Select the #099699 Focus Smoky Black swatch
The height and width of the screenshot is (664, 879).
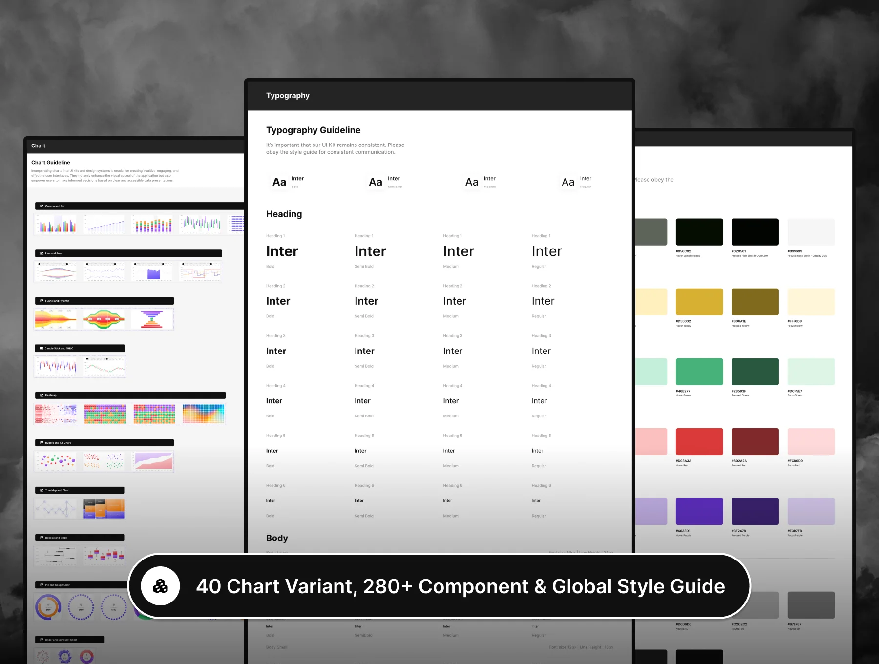pyautogui.click(x=811, y=232)
